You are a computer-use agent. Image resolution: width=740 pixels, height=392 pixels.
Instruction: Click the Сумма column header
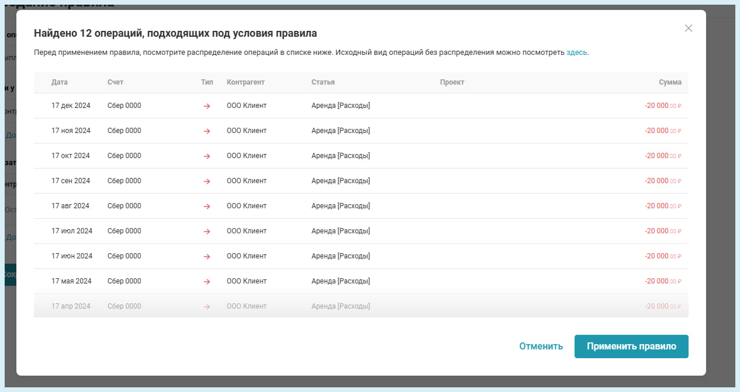670,82
